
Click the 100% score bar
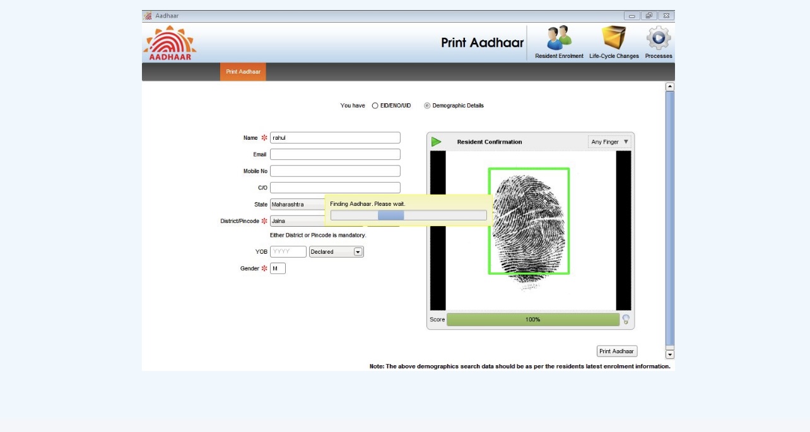[x=533, y=319]
